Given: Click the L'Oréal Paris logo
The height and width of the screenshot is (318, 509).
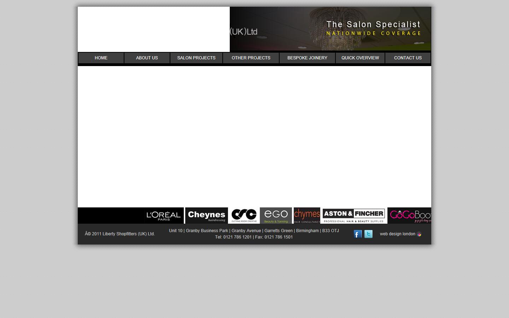Looking at the screenshot, I should 164,216.
